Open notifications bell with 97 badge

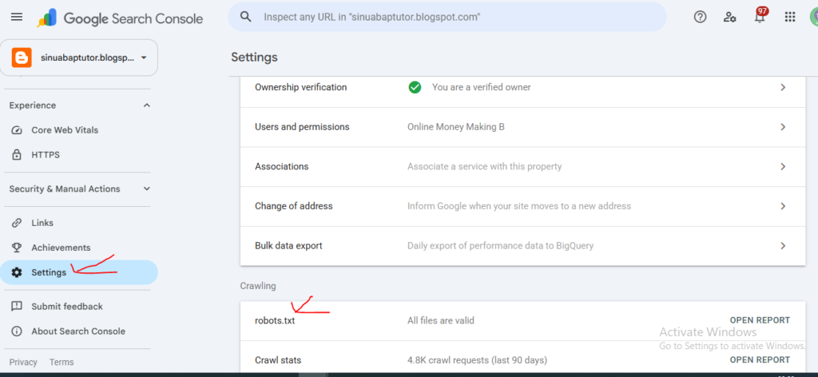pos(760,16)
